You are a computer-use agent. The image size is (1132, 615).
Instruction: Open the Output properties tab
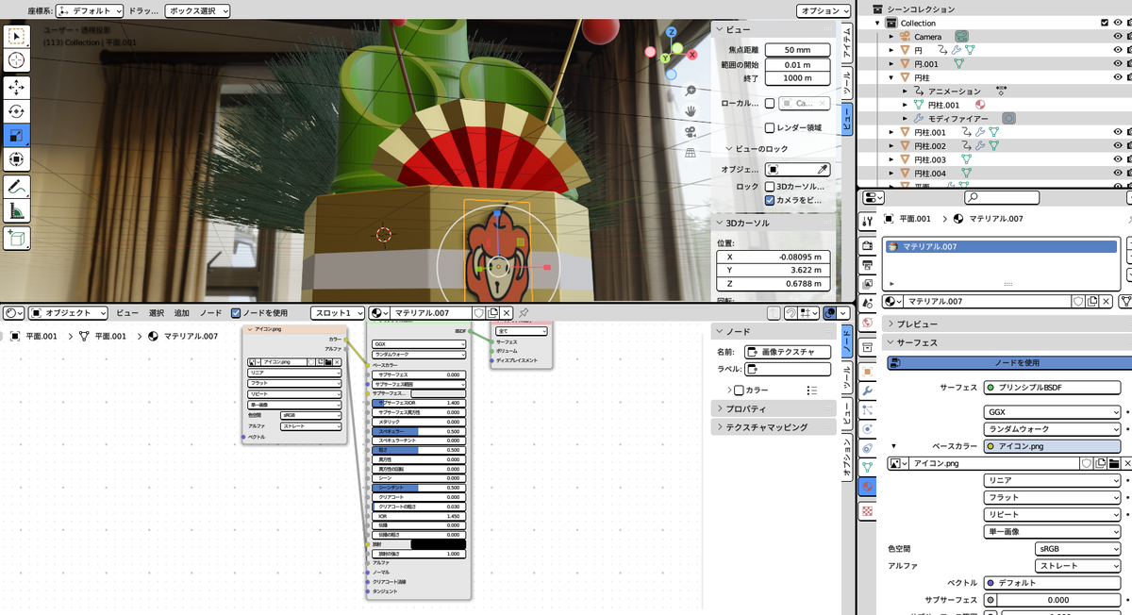pos(867,264)
